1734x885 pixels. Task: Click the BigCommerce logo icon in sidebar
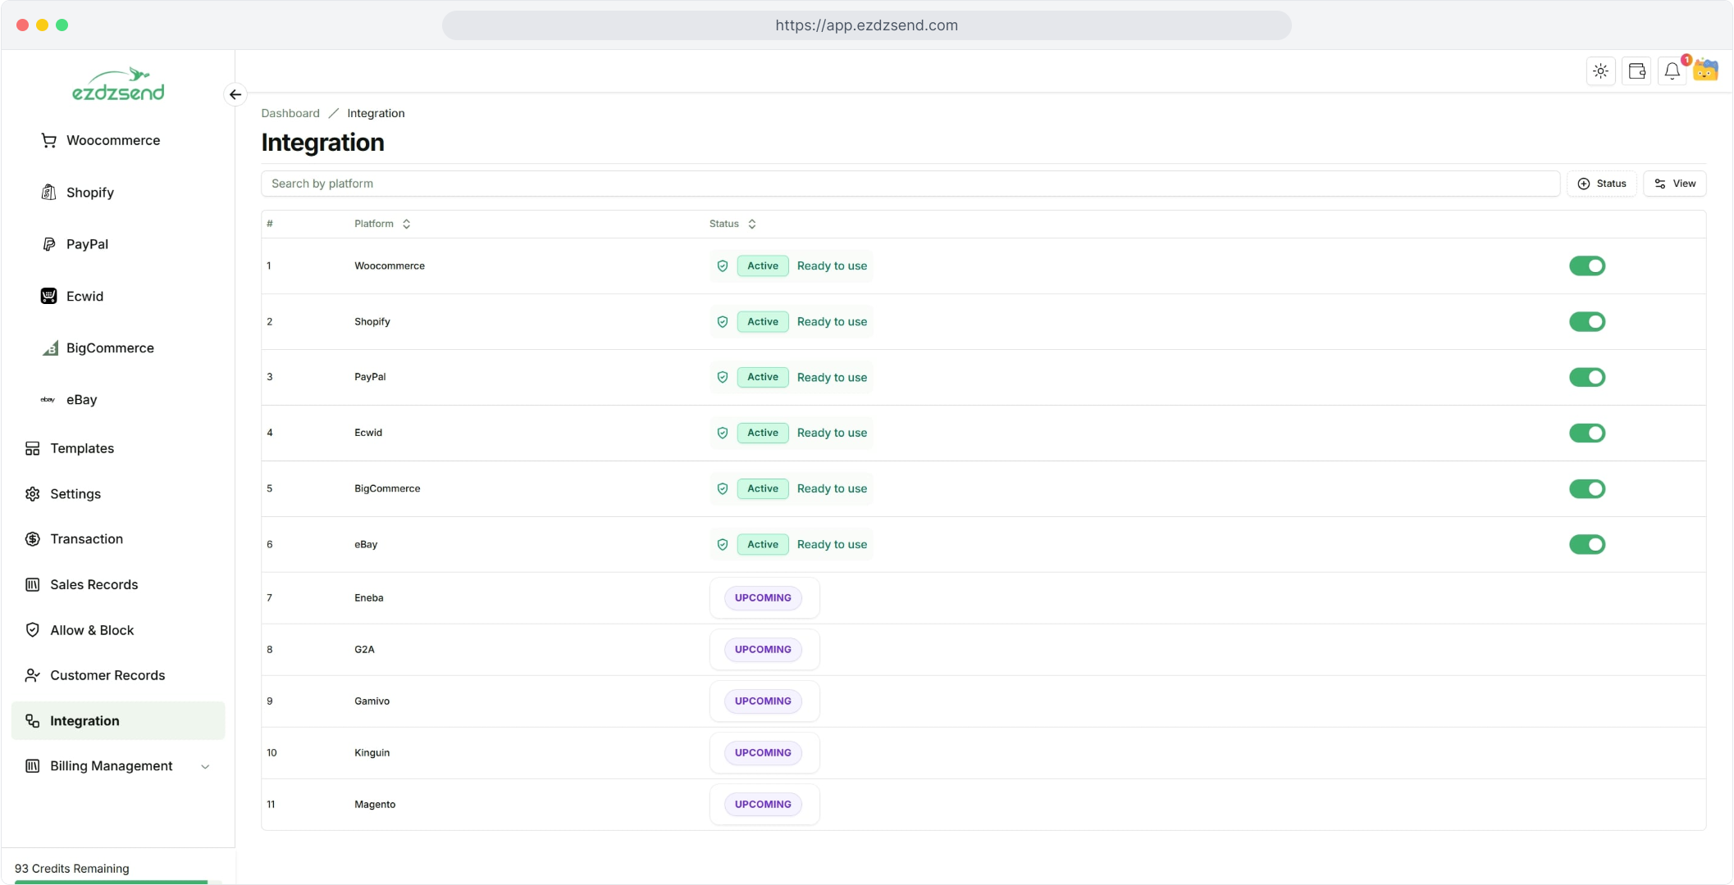click(x=50, y=348)
